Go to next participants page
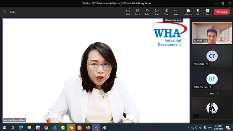 click(217, 94)
